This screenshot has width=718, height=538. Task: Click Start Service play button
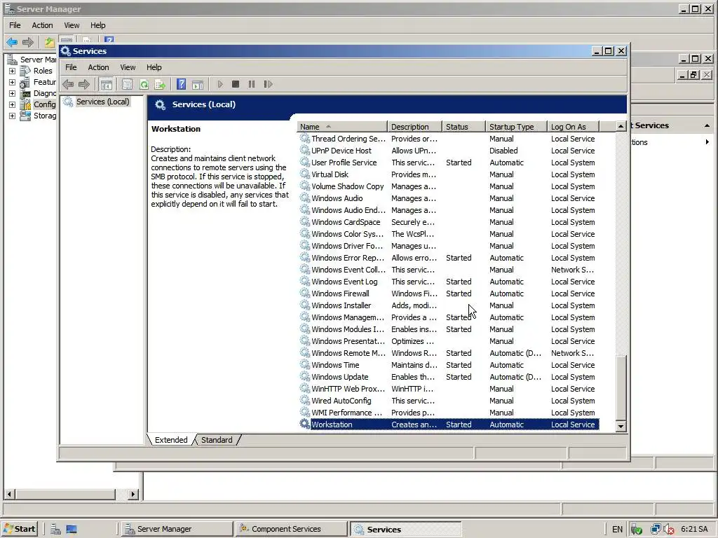click(x=220, y=84)
